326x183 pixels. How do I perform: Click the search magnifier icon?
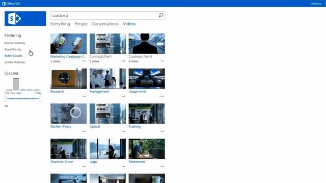tap(161, 15)
